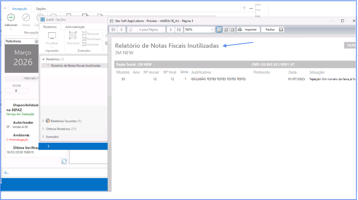
Task: Switch to the Administração tab
Action: click(75, 27)
